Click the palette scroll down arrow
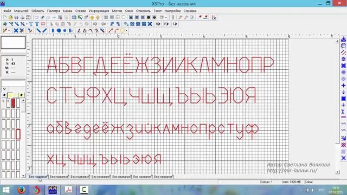 click(23, 176)
